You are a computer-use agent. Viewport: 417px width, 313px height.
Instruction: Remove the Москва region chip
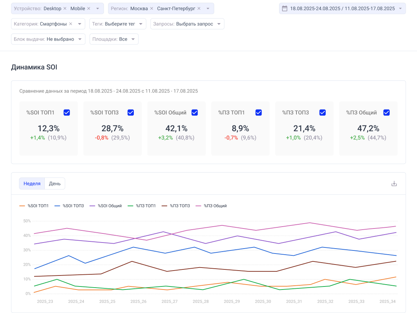click(152, 8)
